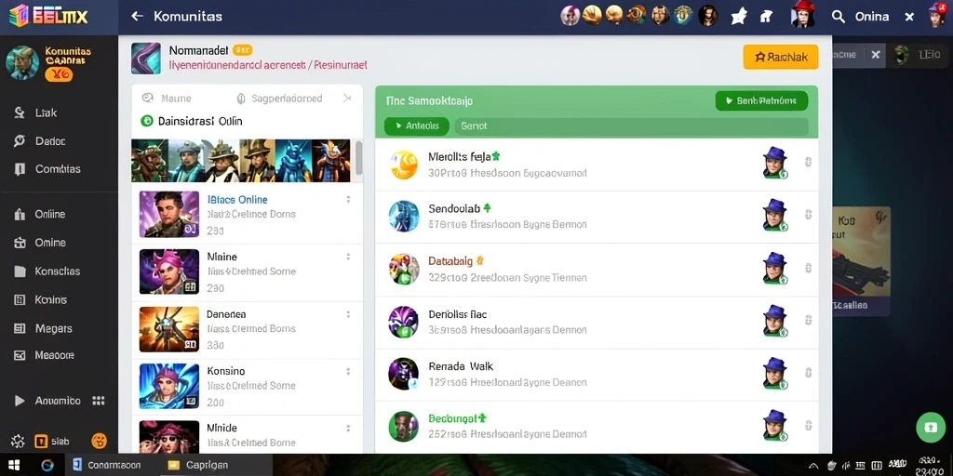The width and height of the screenshot is (953, 476).
Task: Open options dots for IBlacs Online
Action: coord(348,199)
